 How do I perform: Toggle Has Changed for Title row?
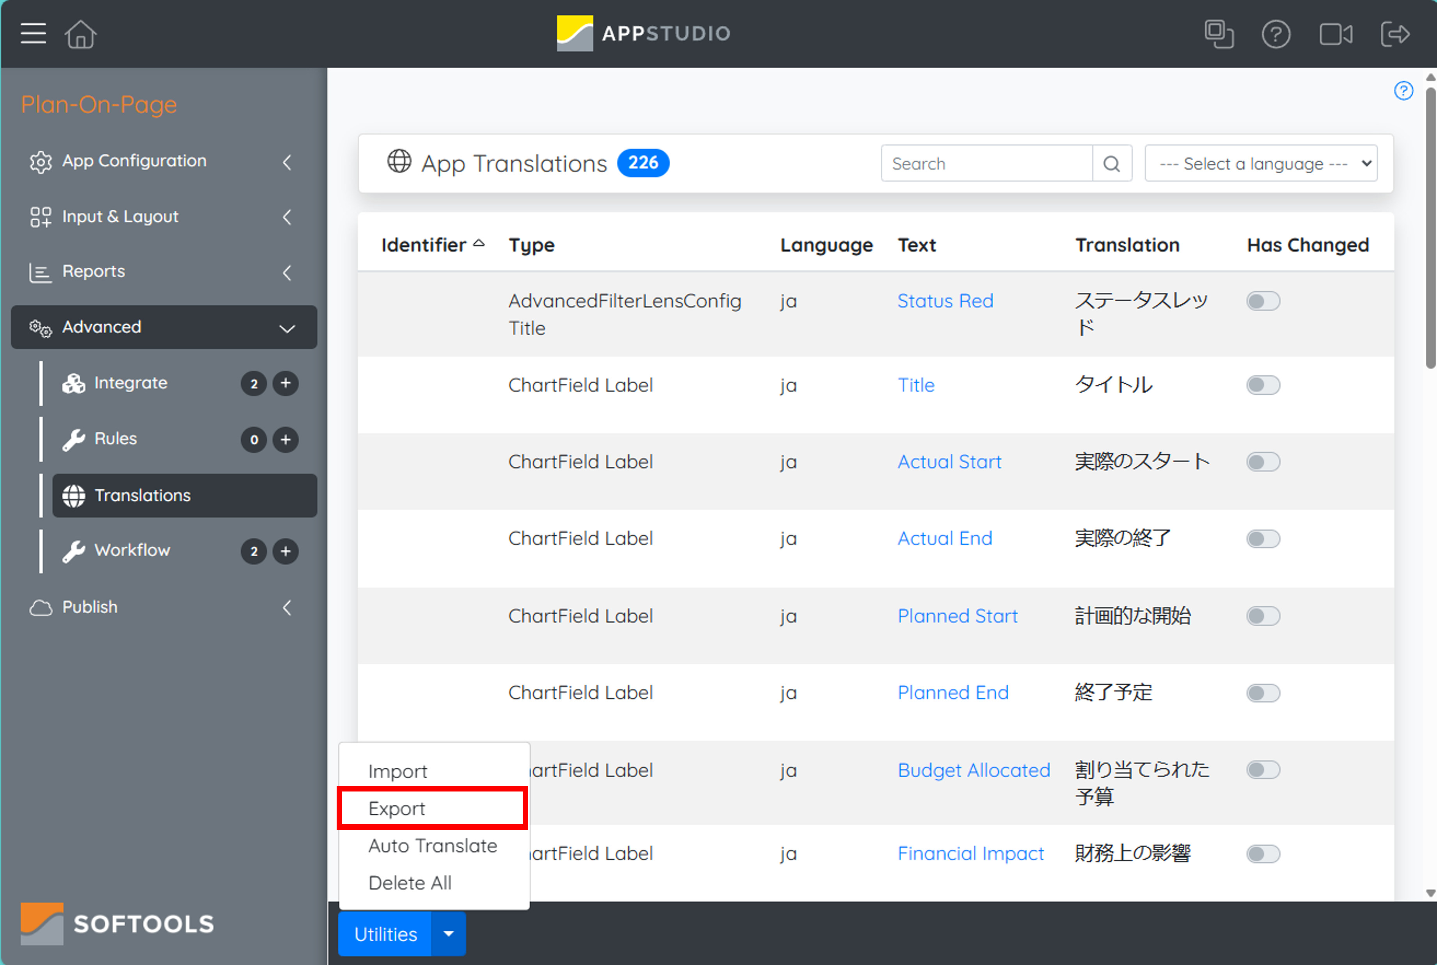(x=1263, y=385)
